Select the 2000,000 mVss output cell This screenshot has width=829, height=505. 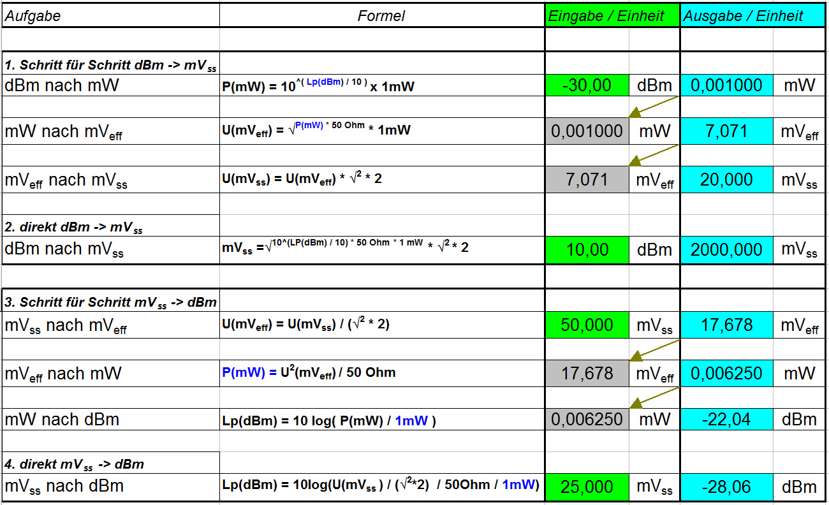[726, 250]
